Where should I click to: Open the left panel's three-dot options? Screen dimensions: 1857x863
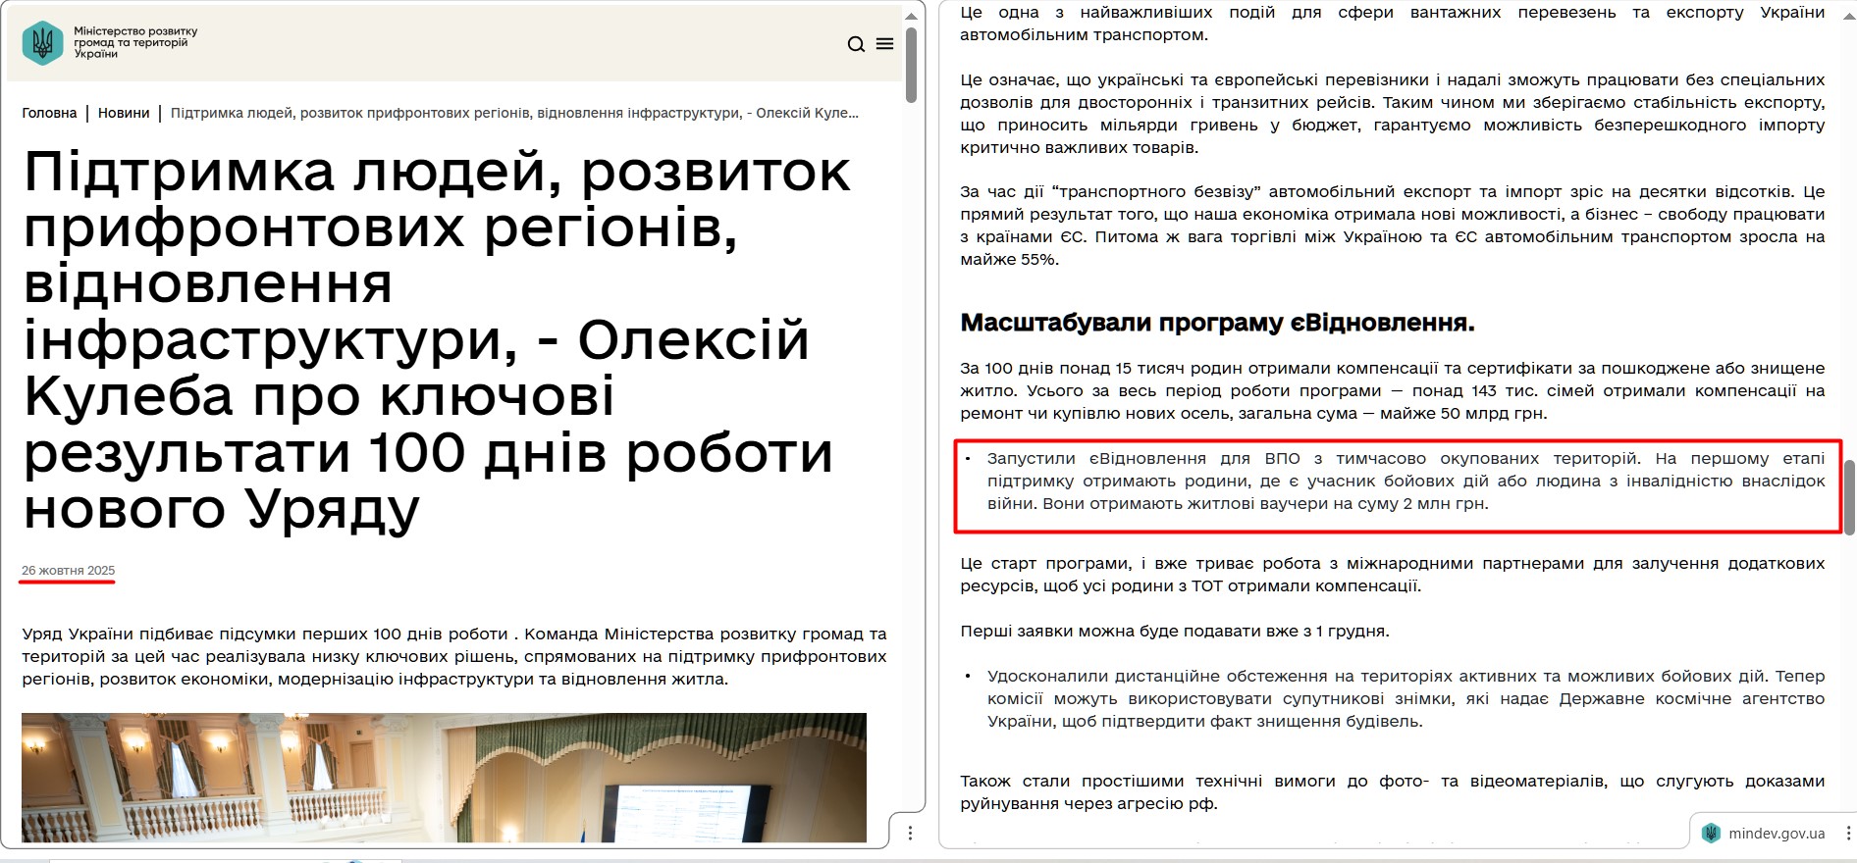point(911,833)
